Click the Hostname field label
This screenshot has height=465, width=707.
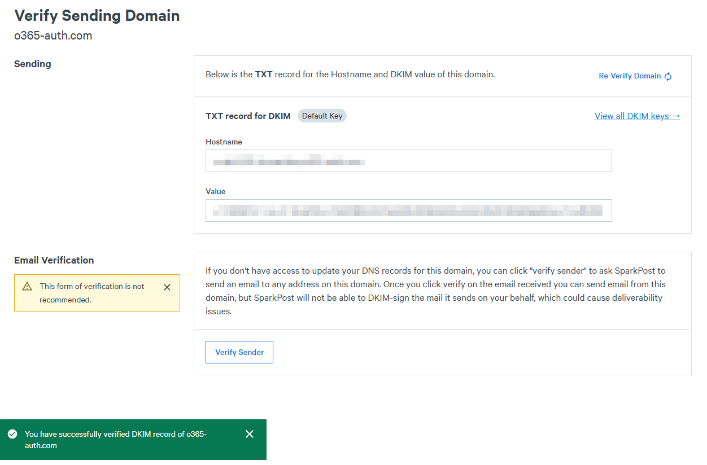click(x=224, y=142)
